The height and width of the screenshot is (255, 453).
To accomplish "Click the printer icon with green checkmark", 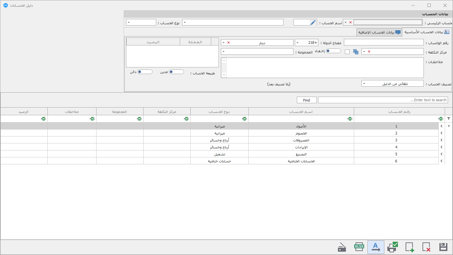I will pyautogui.click(x=393, y=247).
